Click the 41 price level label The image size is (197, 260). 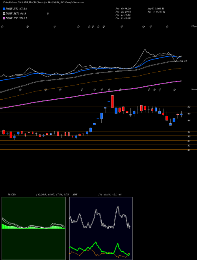pyautogui.click(x=189, y=132)
